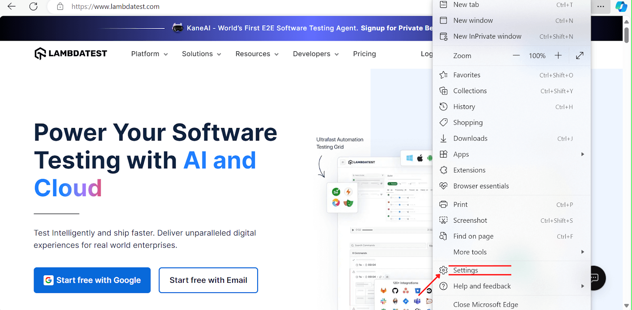632x310 pixels.
Task: Click the browser back arrow
Action: 11,6
